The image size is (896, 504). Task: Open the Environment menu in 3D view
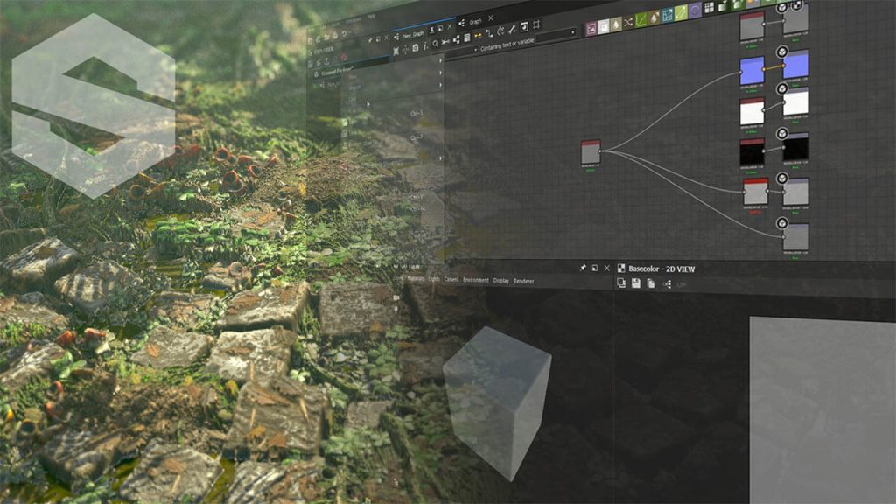coord(475,280)
